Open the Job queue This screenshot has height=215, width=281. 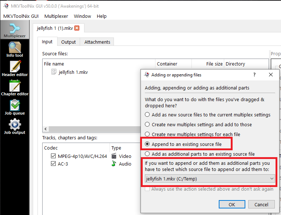tap(15, 107)
